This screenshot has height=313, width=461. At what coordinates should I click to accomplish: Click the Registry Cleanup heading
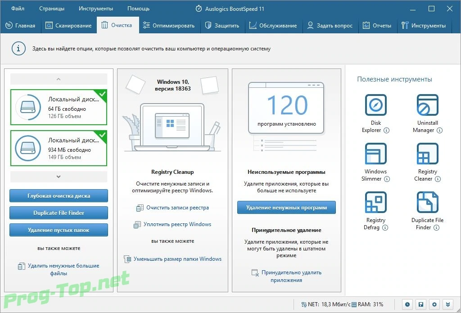point(172,172)
